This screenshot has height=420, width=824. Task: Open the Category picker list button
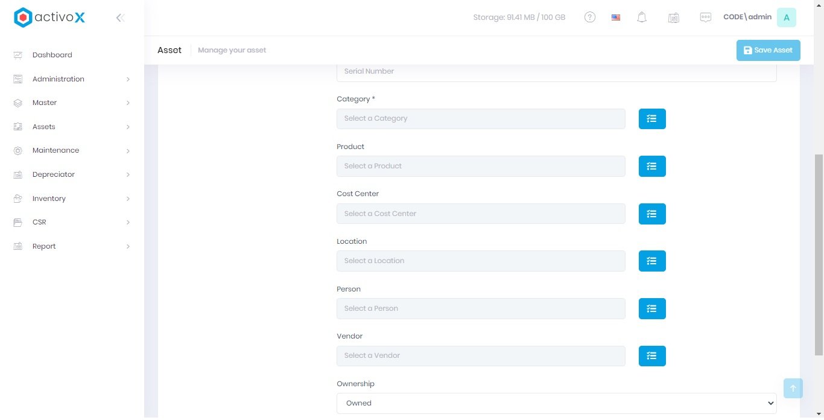(x=652, y=119)
